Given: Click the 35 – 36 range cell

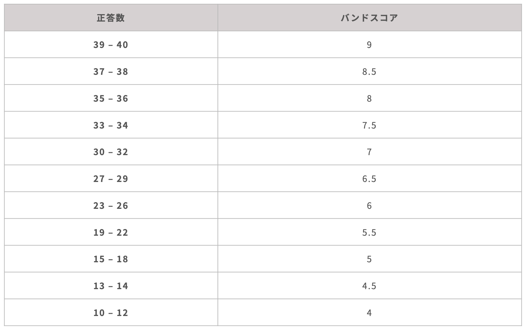Looking at the screenshot, I should click(111, 98).
